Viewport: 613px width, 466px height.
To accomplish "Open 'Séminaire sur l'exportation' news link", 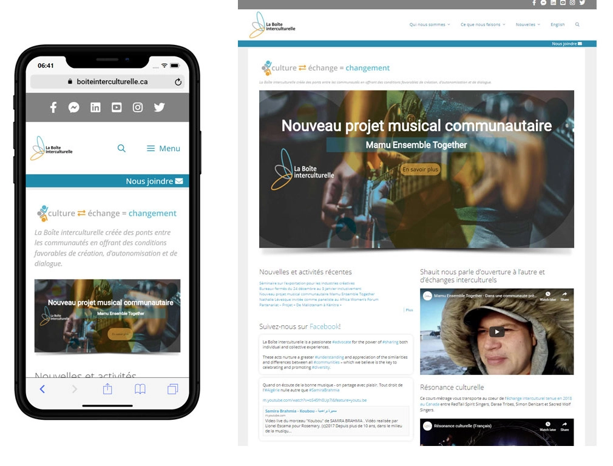I will pos(306,283).
